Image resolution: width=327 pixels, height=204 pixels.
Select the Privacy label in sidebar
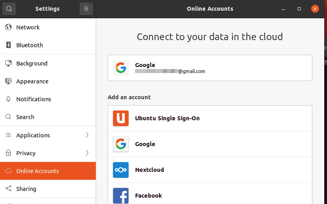click(x=26, y=153)
